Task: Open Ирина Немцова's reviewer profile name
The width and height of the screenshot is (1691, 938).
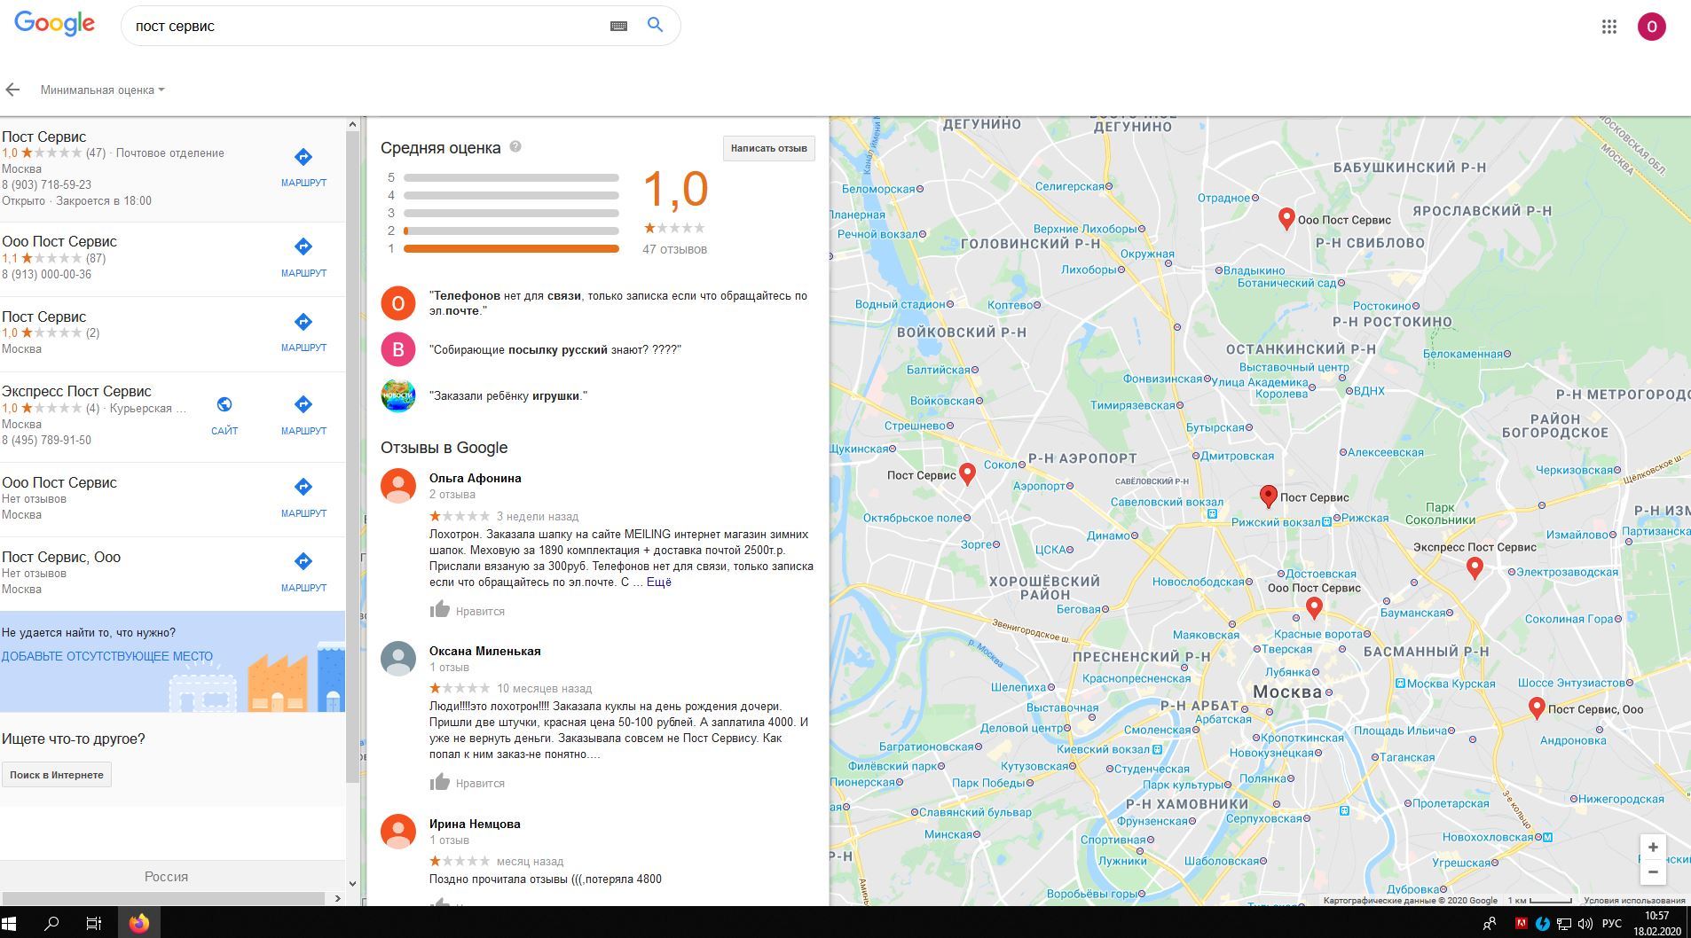Action: click(x=475, y=824)
